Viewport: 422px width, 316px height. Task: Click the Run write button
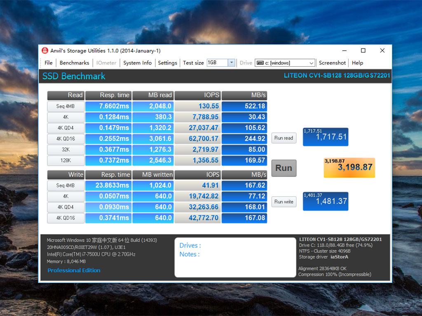(x=284, y=202)
